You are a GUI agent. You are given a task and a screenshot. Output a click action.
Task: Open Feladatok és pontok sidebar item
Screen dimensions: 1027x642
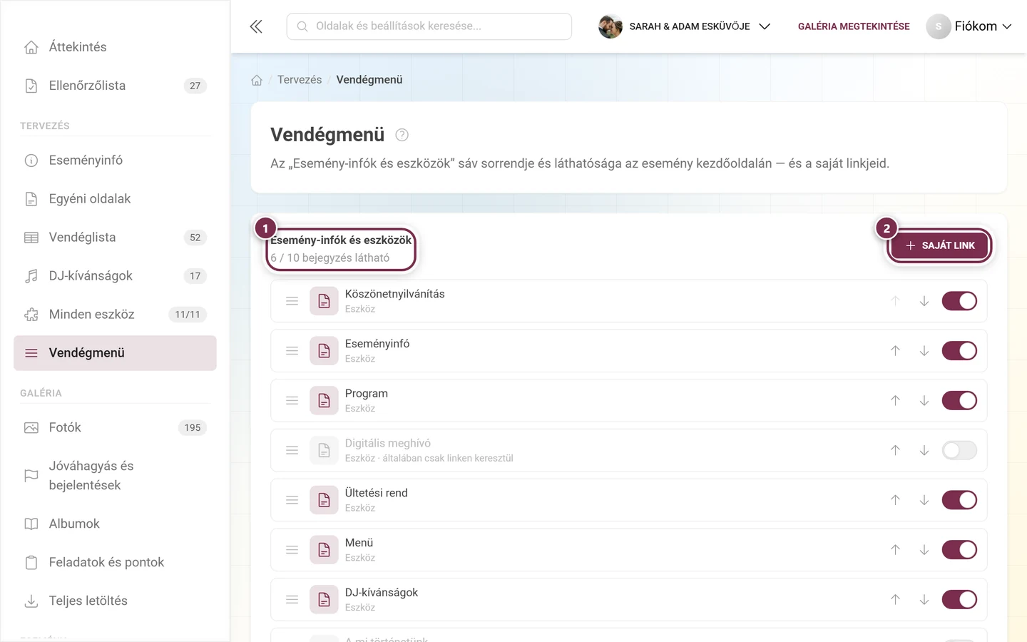115,562
